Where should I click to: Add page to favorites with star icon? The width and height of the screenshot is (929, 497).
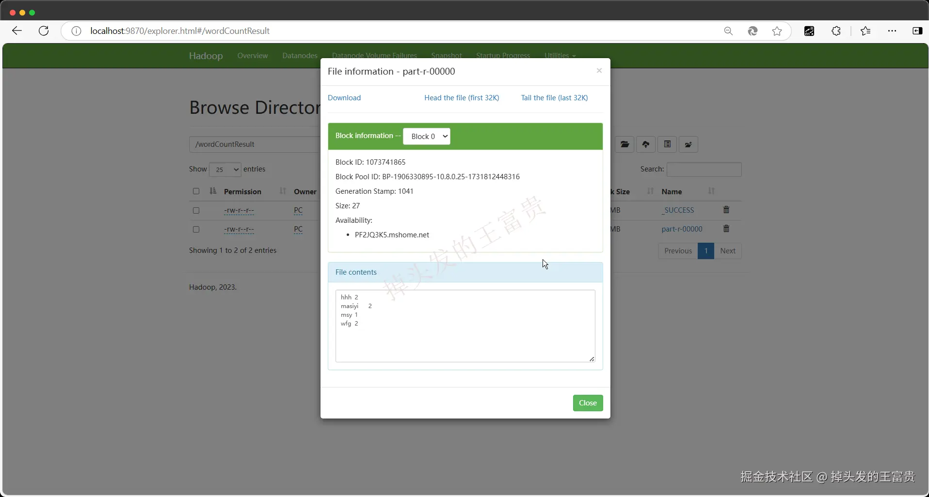(777, 31)
